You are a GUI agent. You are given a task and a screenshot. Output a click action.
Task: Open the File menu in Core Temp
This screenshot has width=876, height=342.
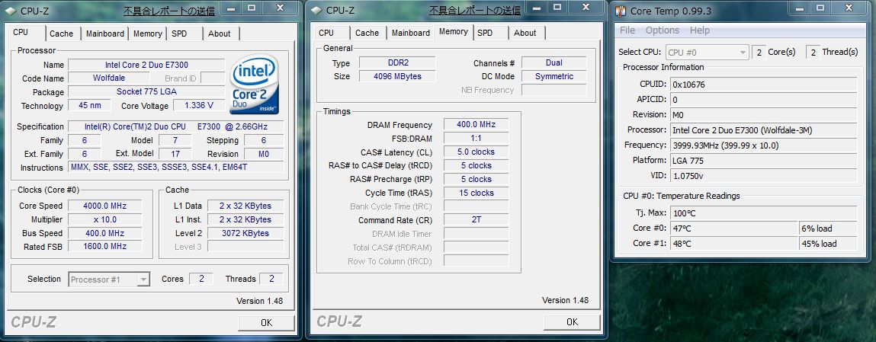coord(627,30)
